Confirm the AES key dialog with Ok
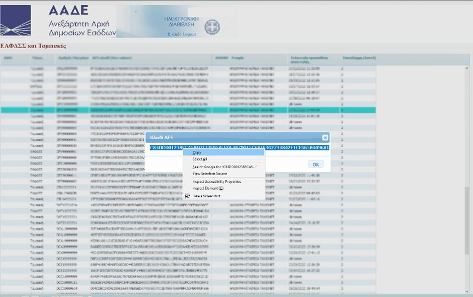The image size is (473, 297). [316, 165]
